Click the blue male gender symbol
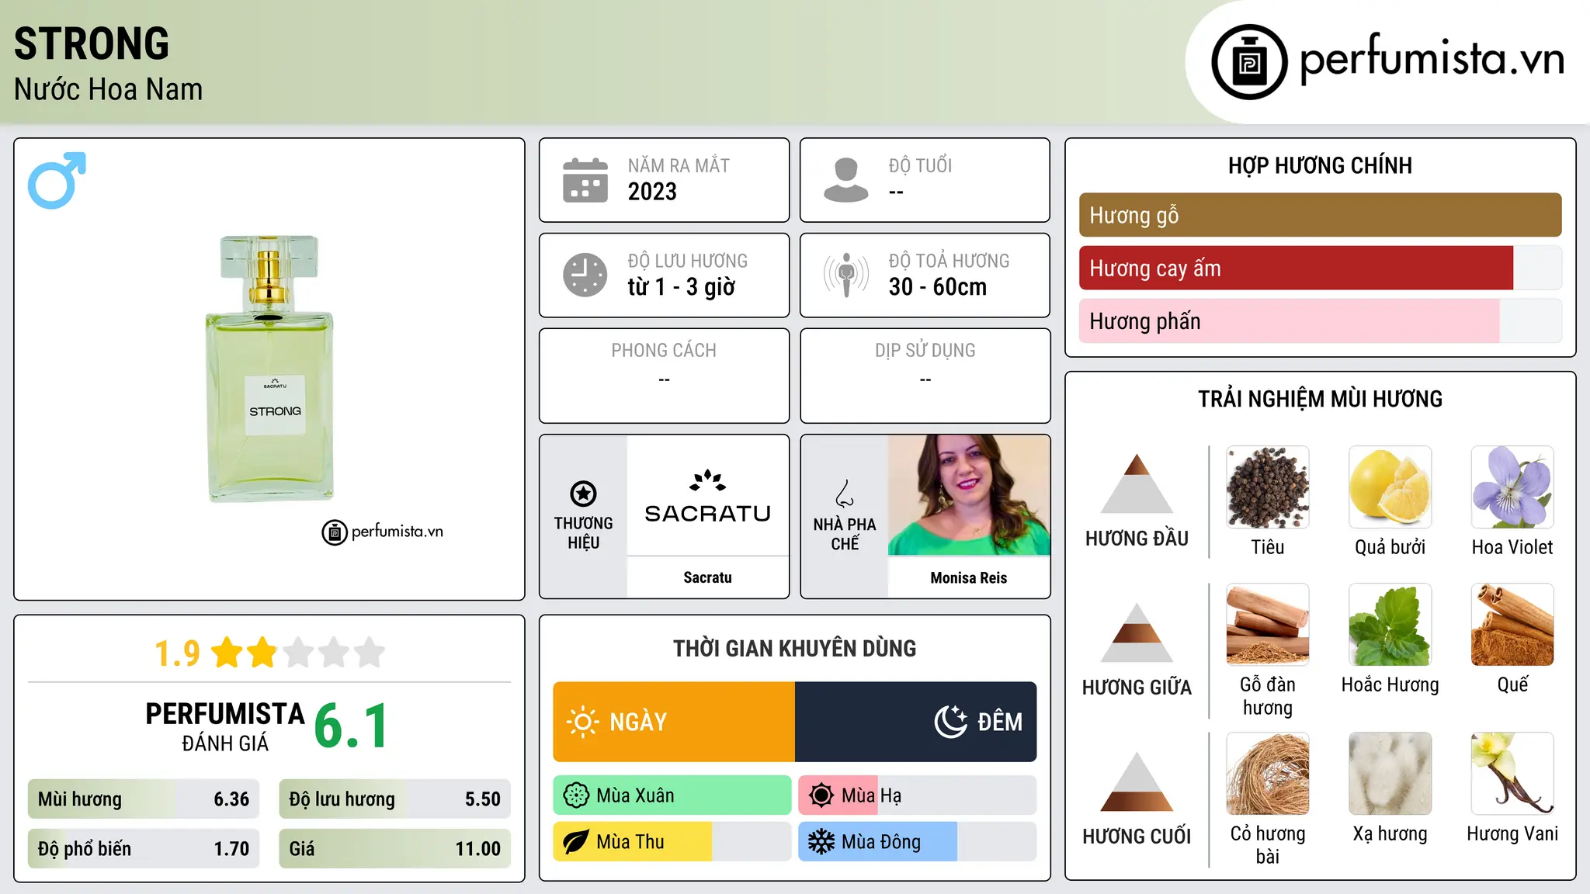 (57, 180)
